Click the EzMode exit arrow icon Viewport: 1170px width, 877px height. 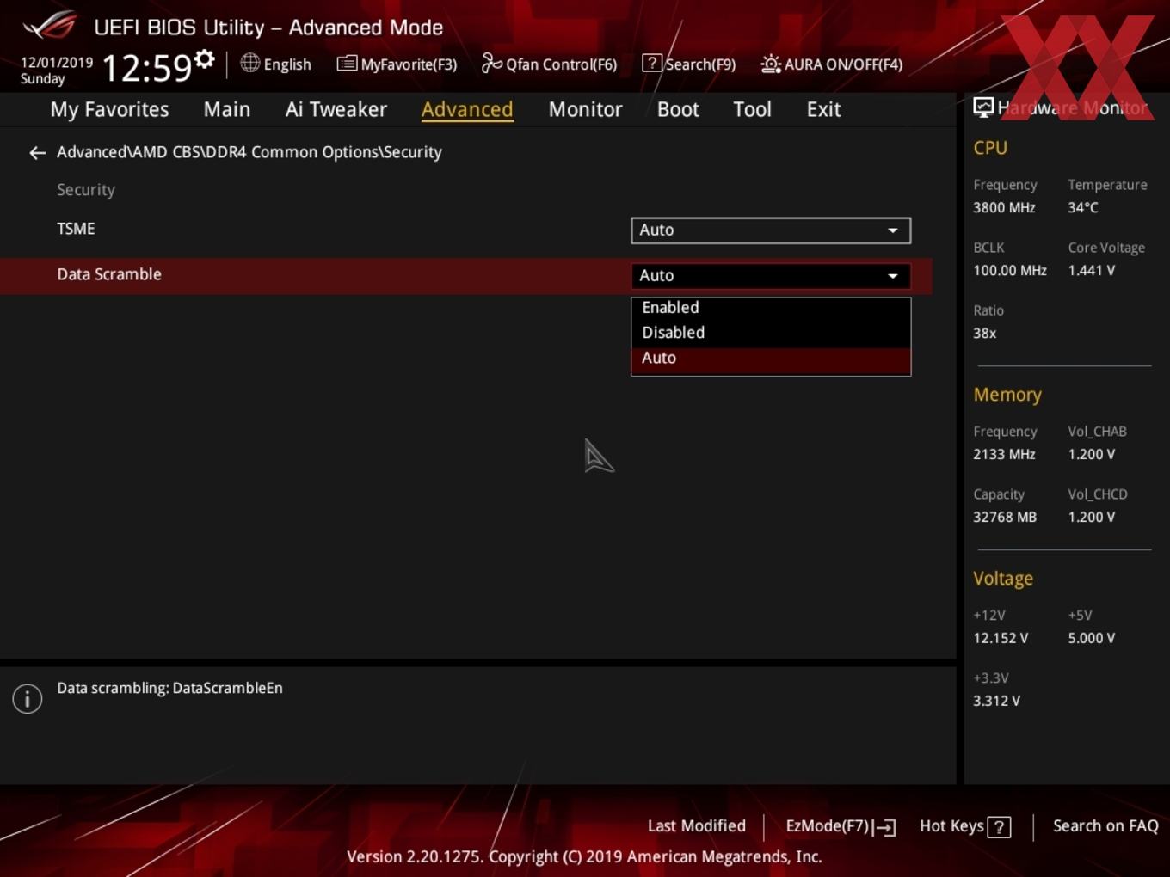point(885,827)
